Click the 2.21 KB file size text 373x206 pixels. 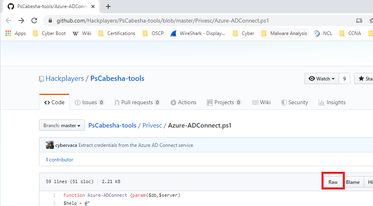[x=111, y=181]
